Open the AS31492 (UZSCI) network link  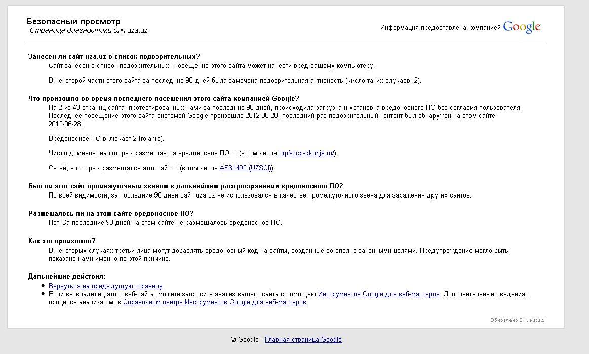[247, 168]
